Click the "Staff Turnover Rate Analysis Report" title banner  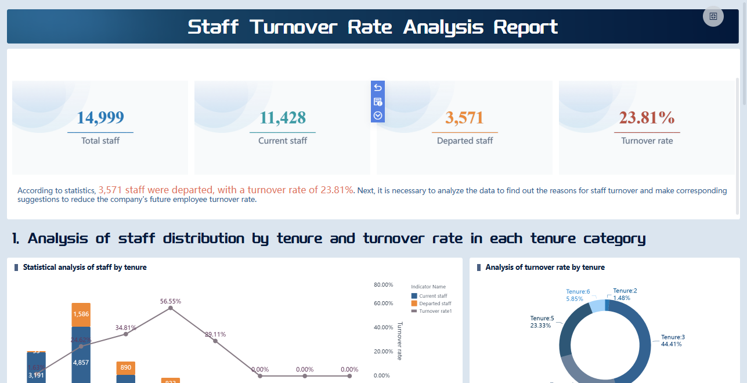(373, 27)
